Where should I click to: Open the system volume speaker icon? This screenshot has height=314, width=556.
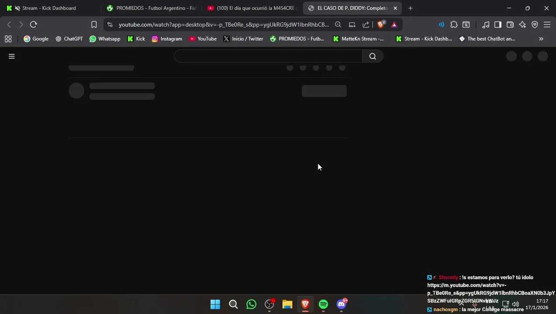pyautogui.click(x=515, y=304)
